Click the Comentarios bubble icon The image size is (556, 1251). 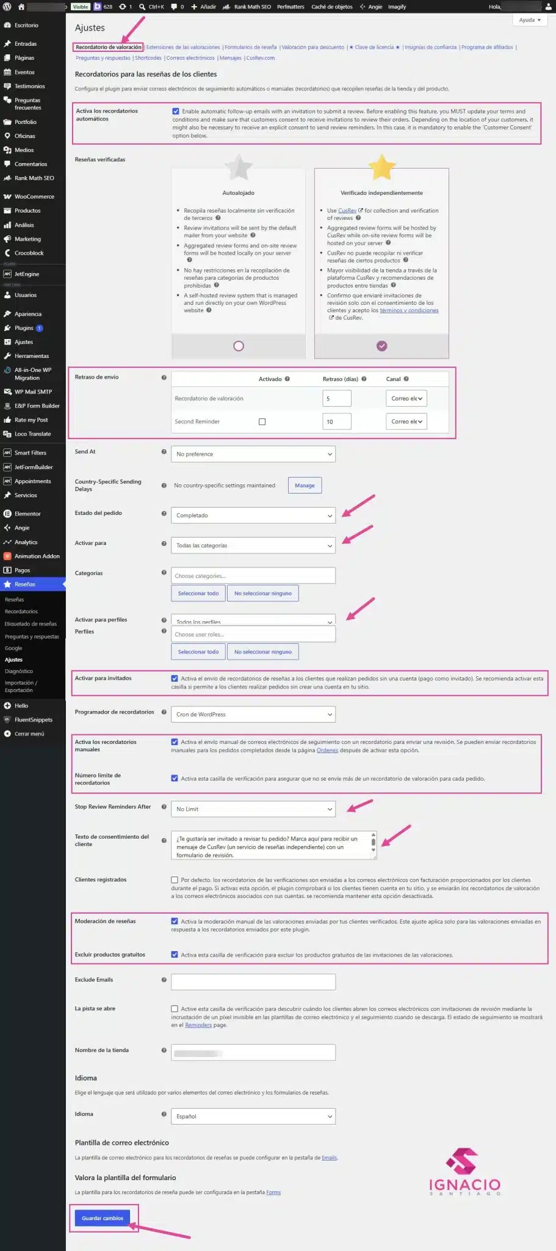click(x=7, y=164)
